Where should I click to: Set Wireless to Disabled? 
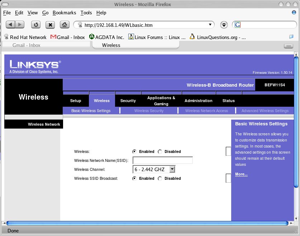pyautogui.click(x=160, y=151)
